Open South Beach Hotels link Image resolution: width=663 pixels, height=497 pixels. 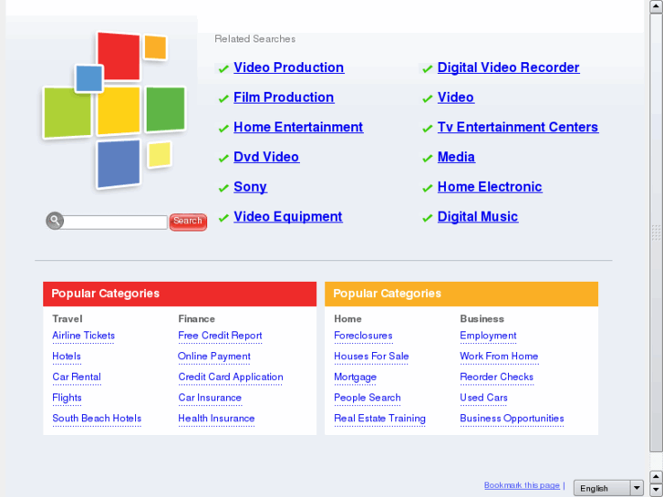click(x=97, y=419)
